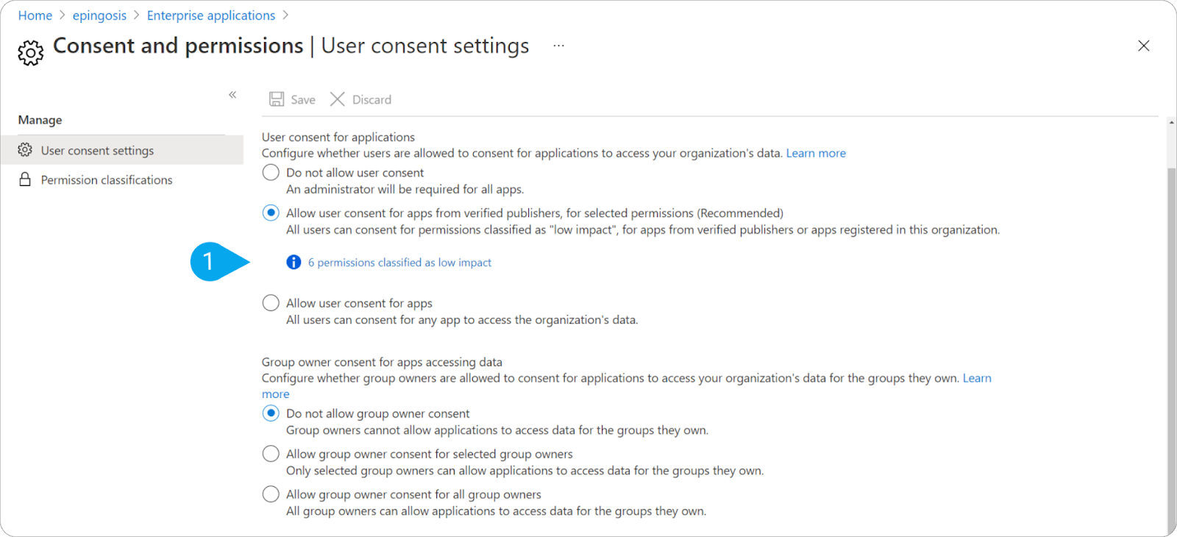Click the gear icon beside page title

tap(30, 53)
